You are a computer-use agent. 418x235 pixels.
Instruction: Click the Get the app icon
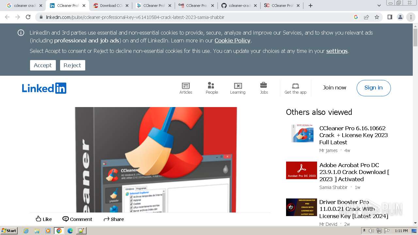296,88
